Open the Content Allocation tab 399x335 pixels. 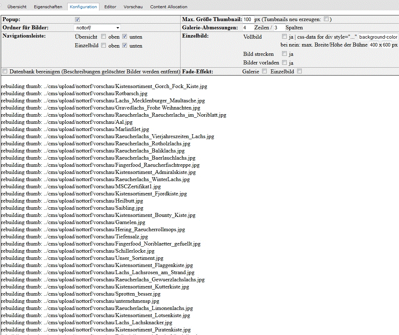(x=168, y=7)
